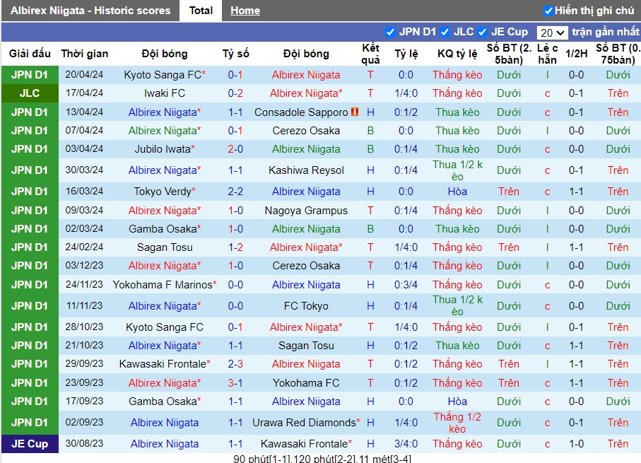Open the FC Tokyo team link
641x463 pixels.
(306, 306)
